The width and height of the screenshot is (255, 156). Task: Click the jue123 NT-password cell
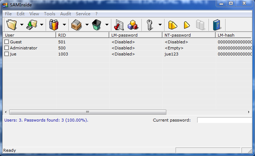pyautogui.click(x=171, y=54)
